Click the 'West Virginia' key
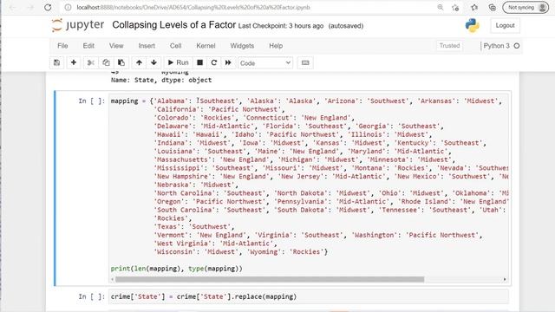555x312 pixels. point(183,244)
